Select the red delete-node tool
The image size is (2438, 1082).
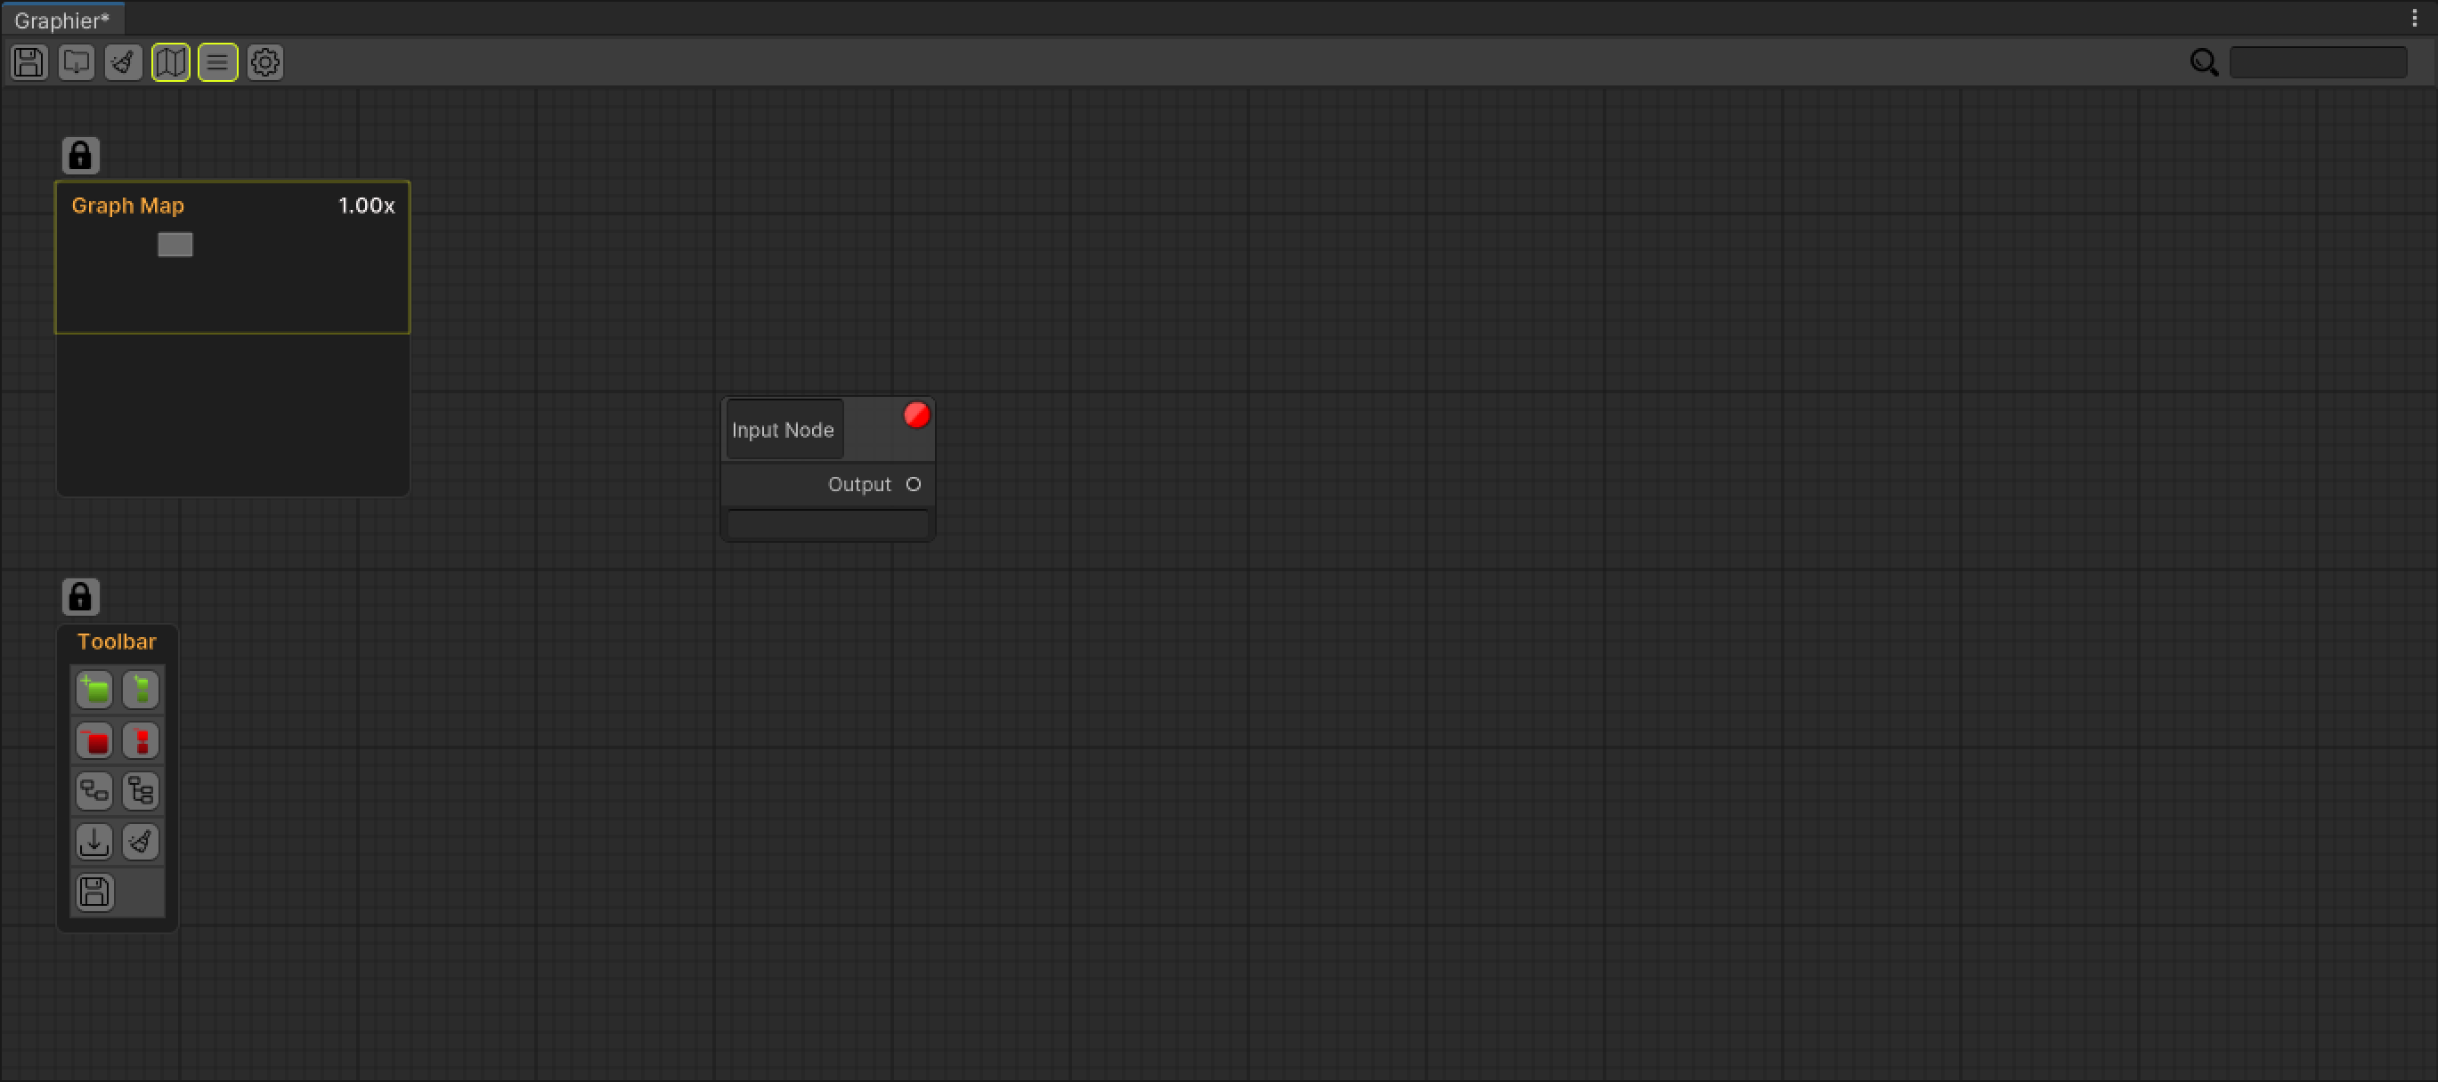click(x=93, y=740)
